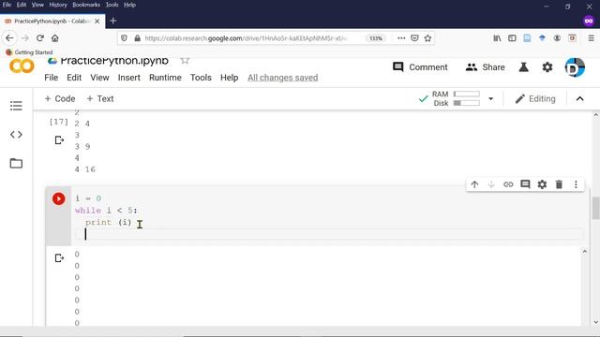Add a new Text cell
This screenshot has width=600, height=337.
[x=100, y=99]
